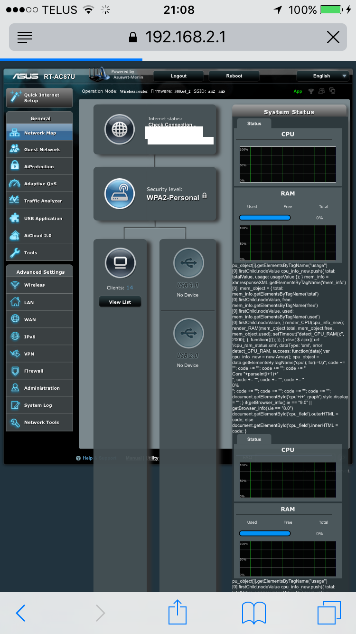Click the App link in header
Viewport: 356px width, 634px height.
click(298, 91)
